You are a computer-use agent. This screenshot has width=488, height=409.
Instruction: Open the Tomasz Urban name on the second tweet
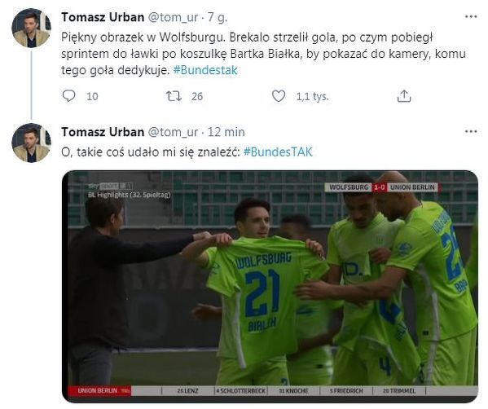pyautogui.click(x=103, y=132)
